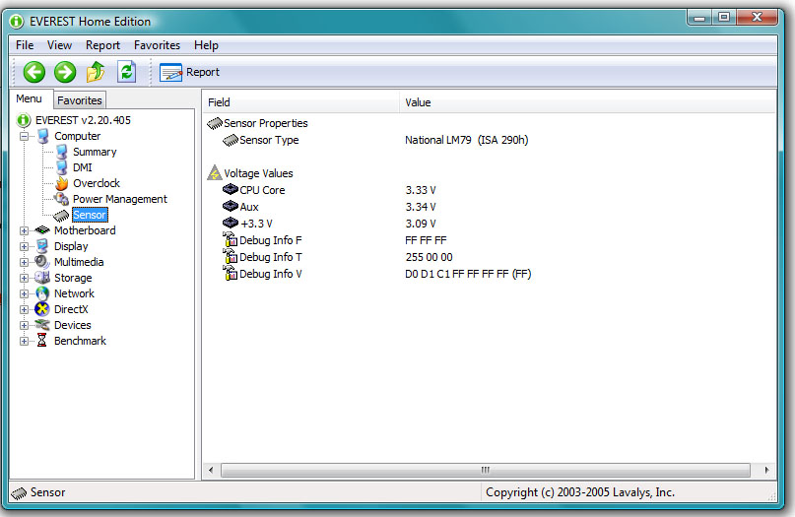Collapse the Computer tree node

pos(24,136)
